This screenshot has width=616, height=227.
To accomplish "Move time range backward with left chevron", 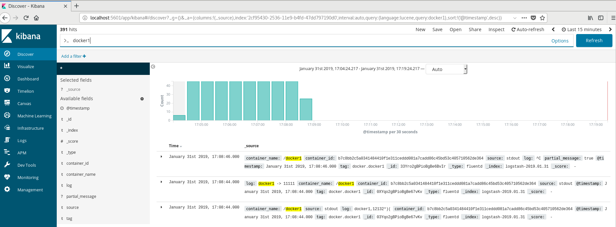I will tap(553, 30).
